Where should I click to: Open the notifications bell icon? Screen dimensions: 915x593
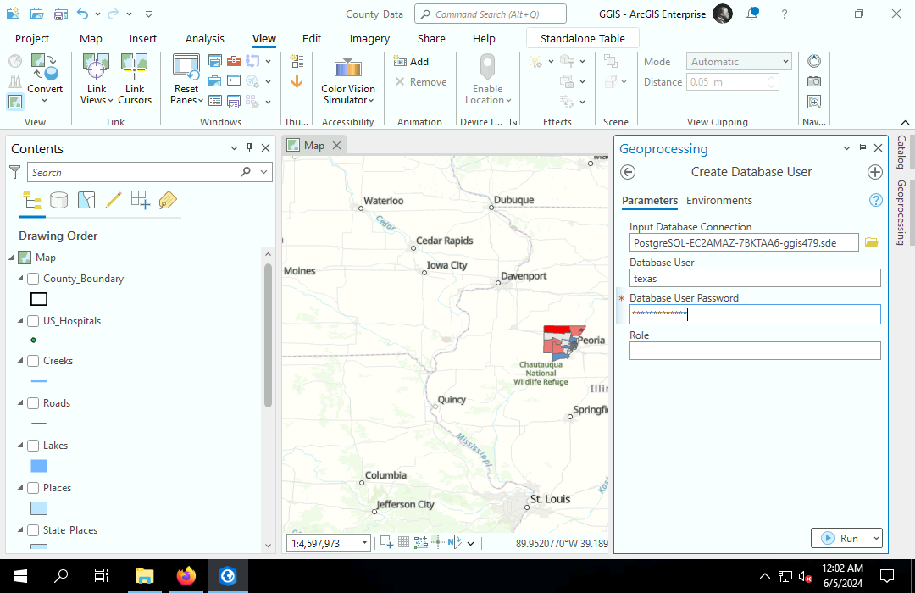(752, 14)
